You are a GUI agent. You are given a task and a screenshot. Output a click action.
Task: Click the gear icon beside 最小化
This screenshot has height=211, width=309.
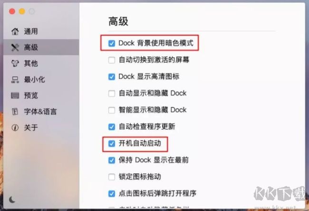15,79
